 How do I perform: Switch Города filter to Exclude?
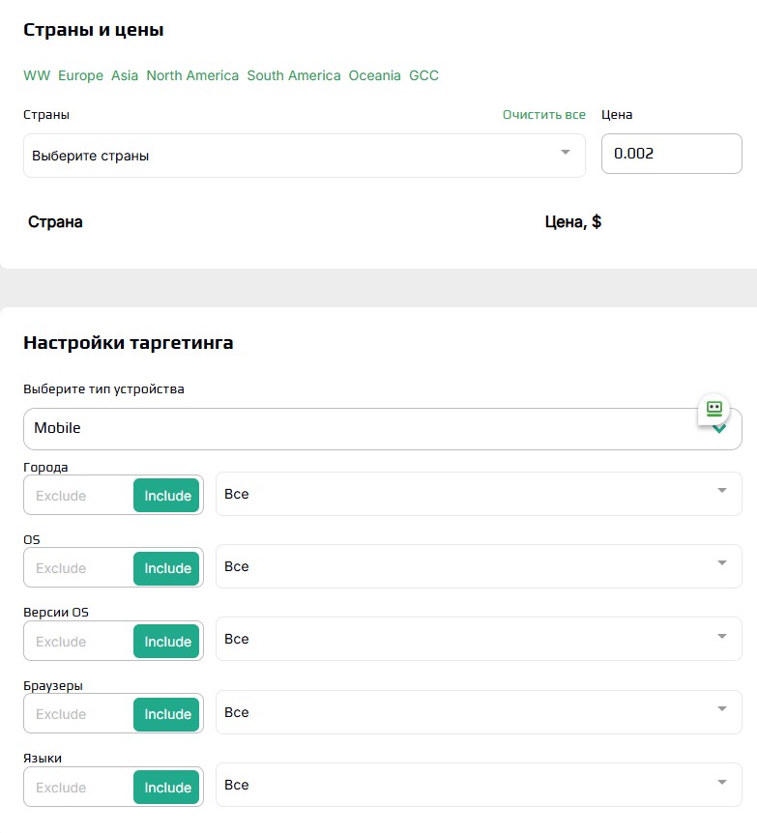tap(62, 496)
